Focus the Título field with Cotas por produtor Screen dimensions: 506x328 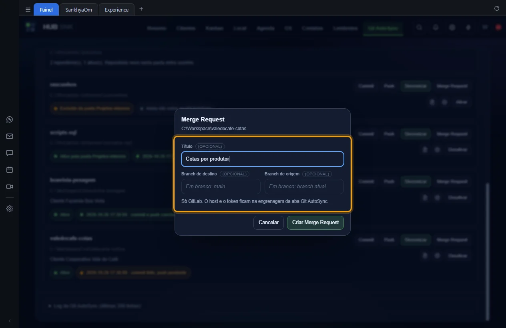pyautogui.click(x=263, y=159)
